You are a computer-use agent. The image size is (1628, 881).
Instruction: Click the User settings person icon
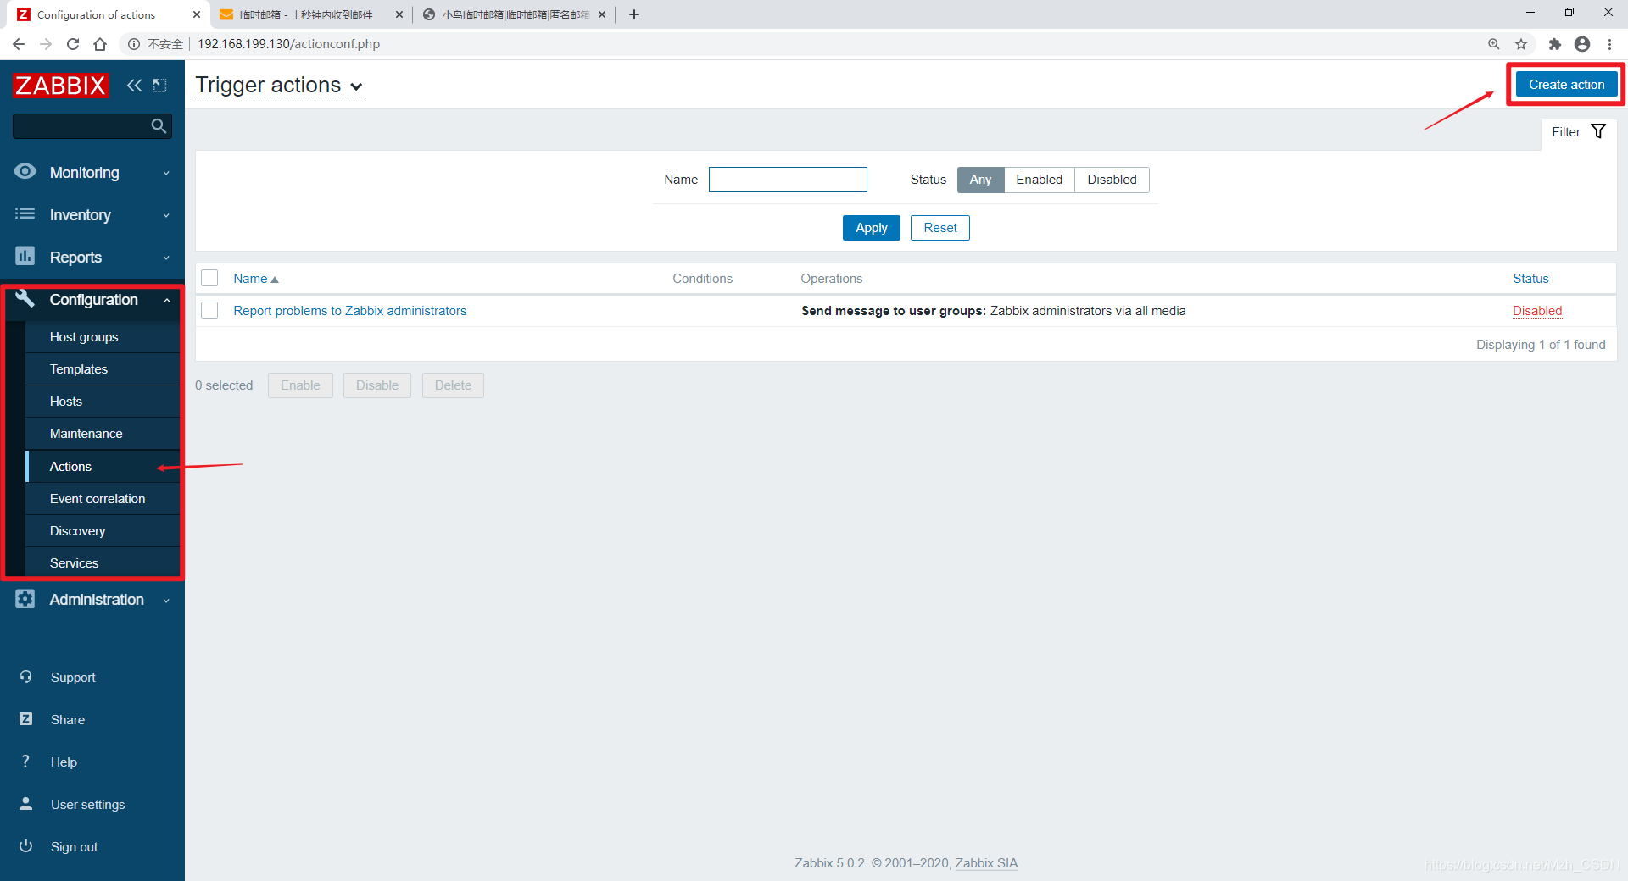tap(25, 804)
